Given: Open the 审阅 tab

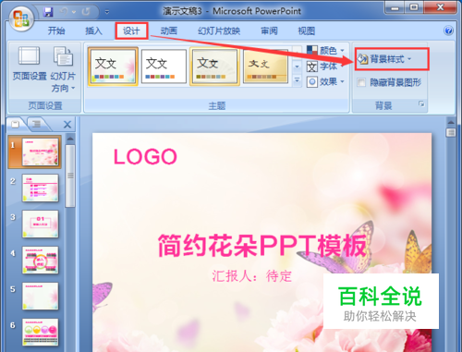Looking at the screenshot, I should click(269, 30).
